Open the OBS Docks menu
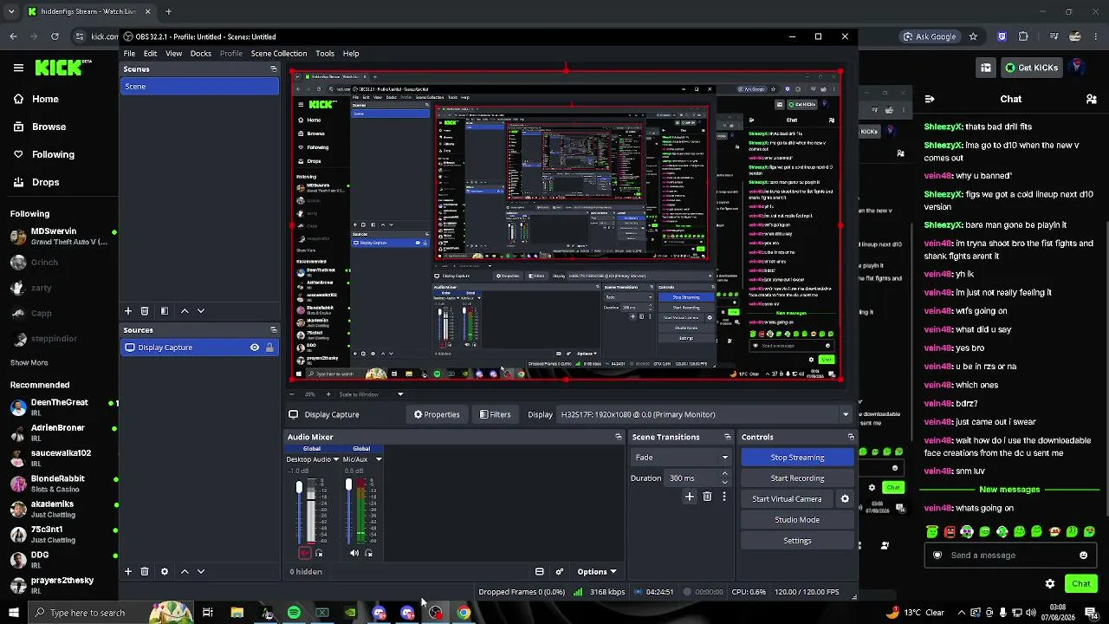Viewport: 1109px width, 624px height. [201, 54]
